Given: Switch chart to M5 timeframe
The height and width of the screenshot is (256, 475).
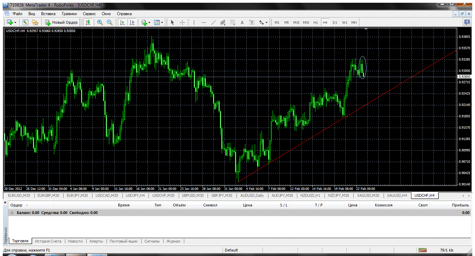Looking at the screenshot, I should (286, 22).
